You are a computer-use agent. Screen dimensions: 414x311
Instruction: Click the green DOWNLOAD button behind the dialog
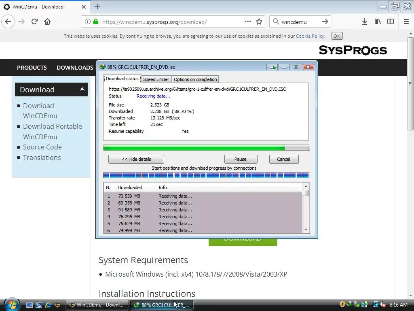click(243, 242)
